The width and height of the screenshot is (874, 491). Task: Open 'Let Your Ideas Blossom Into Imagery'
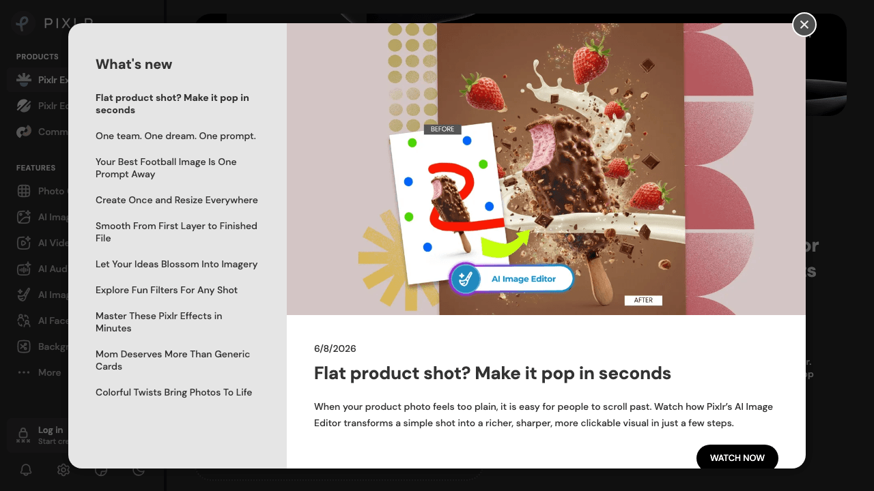pos(176,264)
